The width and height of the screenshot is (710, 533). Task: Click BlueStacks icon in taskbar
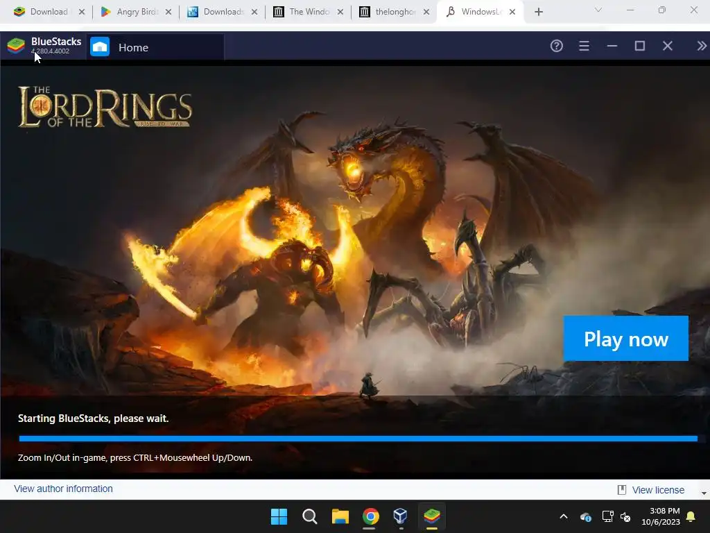click(431, 516)
